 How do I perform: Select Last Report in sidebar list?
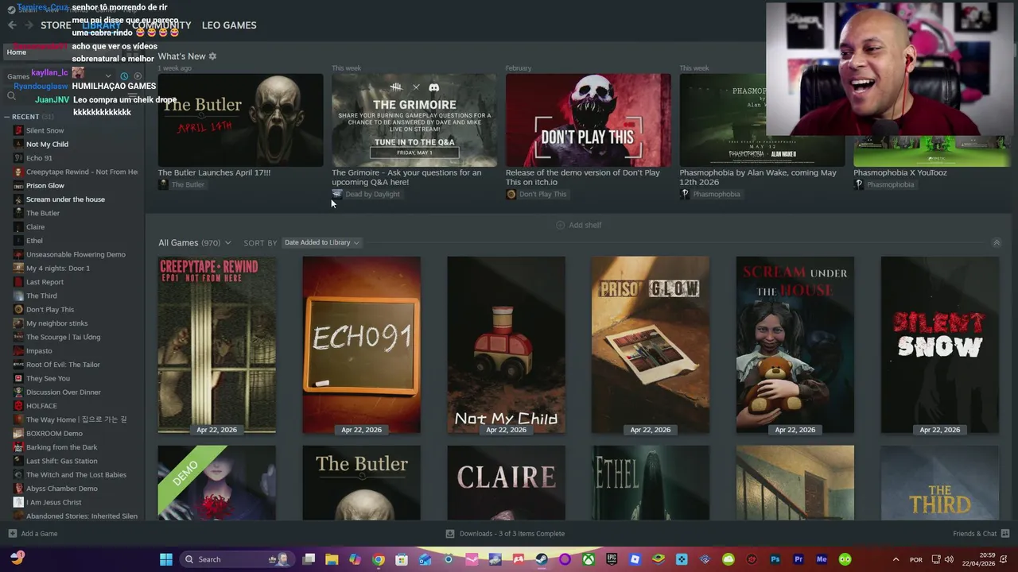(45, 282)
